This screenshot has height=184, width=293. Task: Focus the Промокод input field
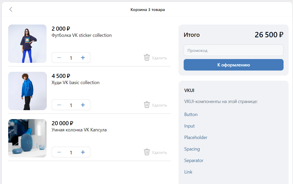[x=233, y=50]
